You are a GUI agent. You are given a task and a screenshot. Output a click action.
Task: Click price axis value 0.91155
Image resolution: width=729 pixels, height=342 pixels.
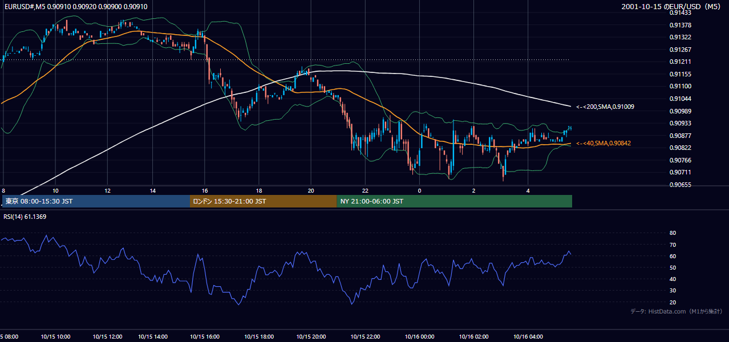point(681,74)
